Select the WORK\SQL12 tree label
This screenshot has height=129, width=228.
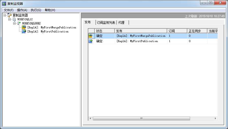(x=25, y=19)
